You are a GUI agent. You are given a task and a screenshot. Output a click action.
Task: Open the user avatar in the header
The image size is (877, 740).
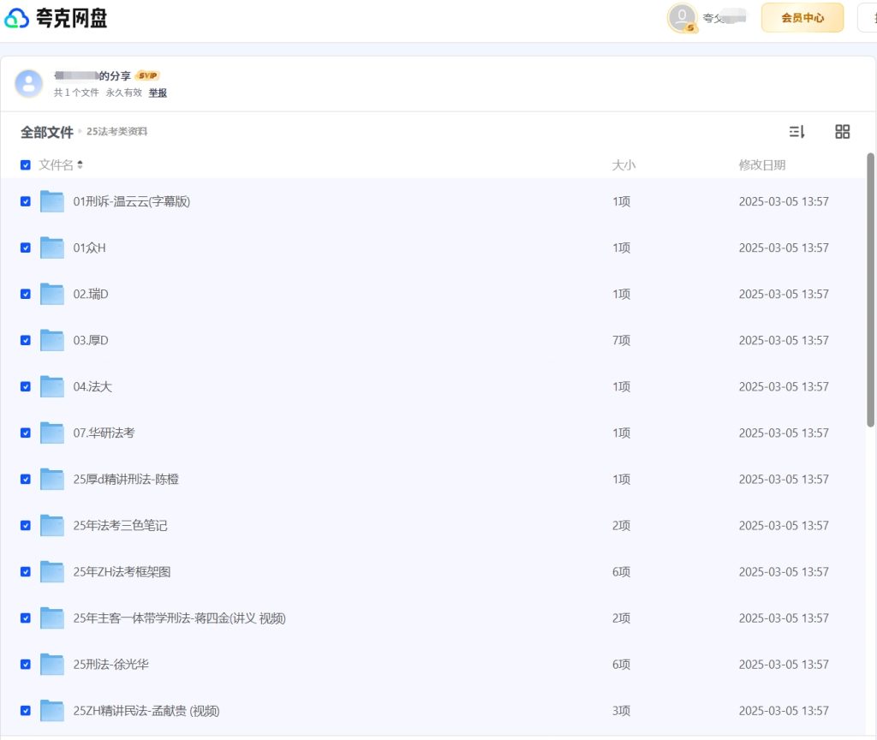[x=682, y=18]
